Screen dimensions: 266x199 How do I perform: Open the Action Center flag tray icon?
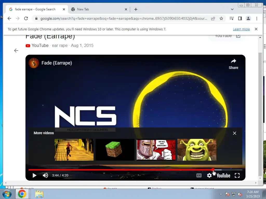click(x=227, y=194)
